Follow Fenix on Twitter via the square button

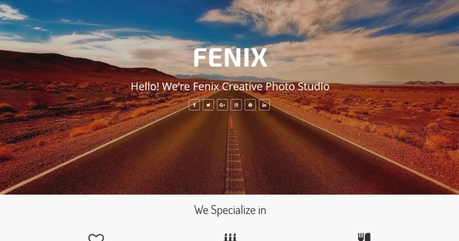[x=208, y=105]
